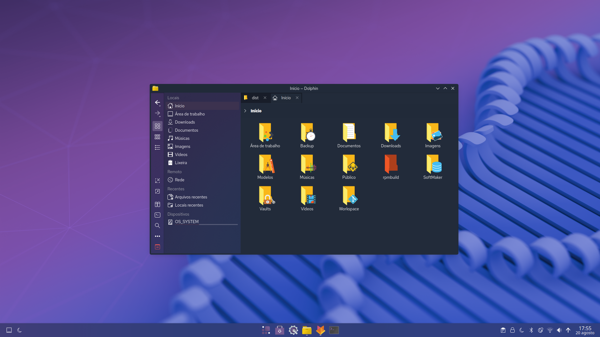Open Arquivos recentes in sidebar
Screen dimensions: 600x337
point(202,197)
